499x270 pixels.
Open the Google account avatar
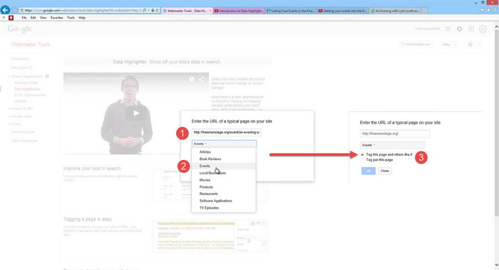[x=483, y=29]
